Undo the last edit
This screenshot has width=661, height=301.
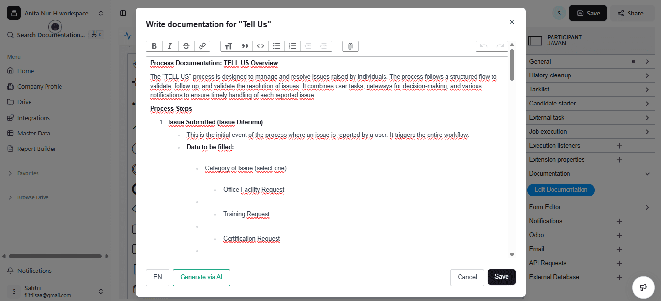pos(483,45)
